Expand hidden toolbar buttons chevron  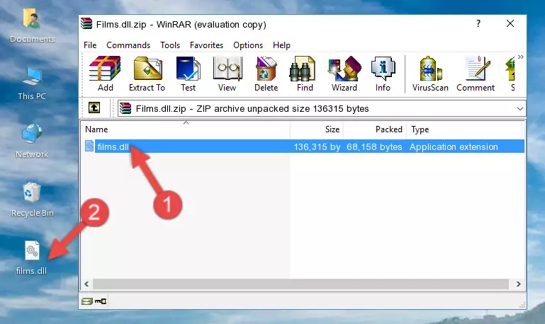point(520,57)
